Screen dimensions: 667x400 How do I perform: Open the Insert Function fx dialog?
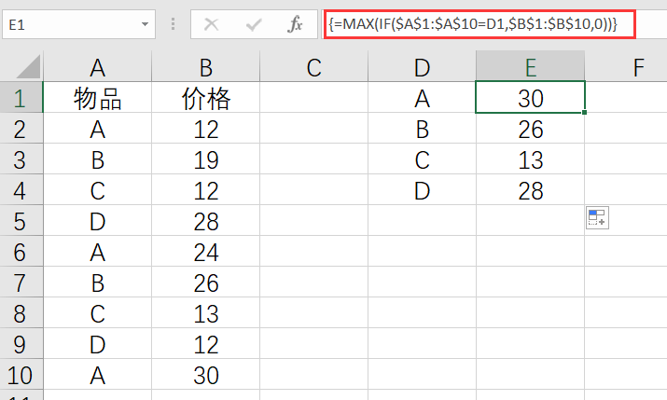pyautogui.click(x=295, y=24)
